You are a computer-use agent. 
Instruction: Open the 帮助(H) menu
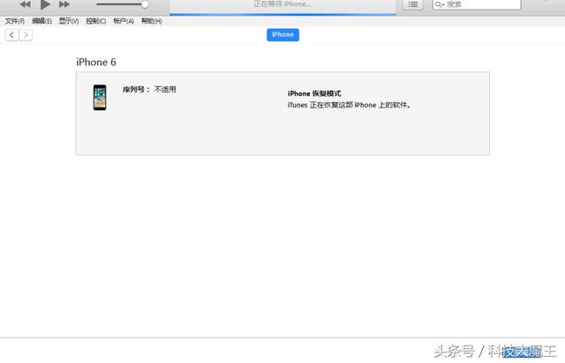click(x=151, y=20)
